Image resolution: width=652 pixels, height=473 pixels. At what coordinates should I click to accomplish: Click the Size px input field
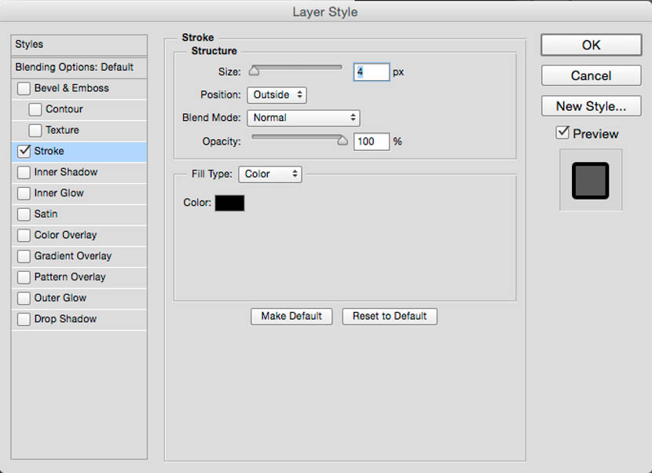point(371,72)
